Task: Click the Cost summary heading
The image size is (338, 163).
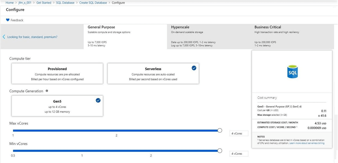Action: point(267,98)
